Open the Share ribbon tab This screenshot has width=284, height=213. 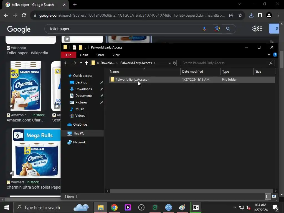coord(100,55)
